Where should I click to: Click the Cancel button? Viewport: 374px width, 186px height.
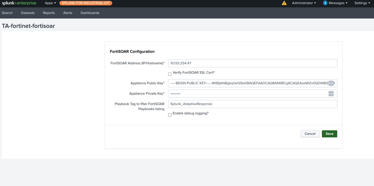[310, 134]
